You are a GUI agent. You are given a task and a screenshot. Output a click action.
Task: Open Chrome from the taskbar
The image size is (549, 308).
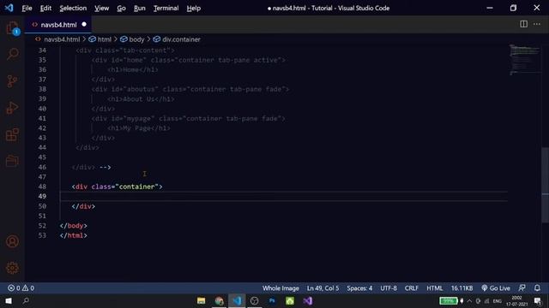click(x=220, y=300)
